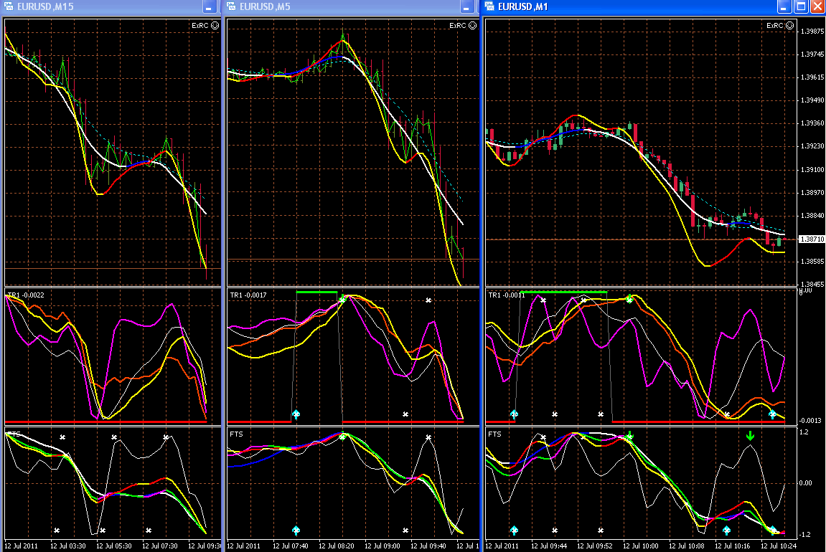
Task: Click the 12 Jul 08:20 time label
Action: 336,546
